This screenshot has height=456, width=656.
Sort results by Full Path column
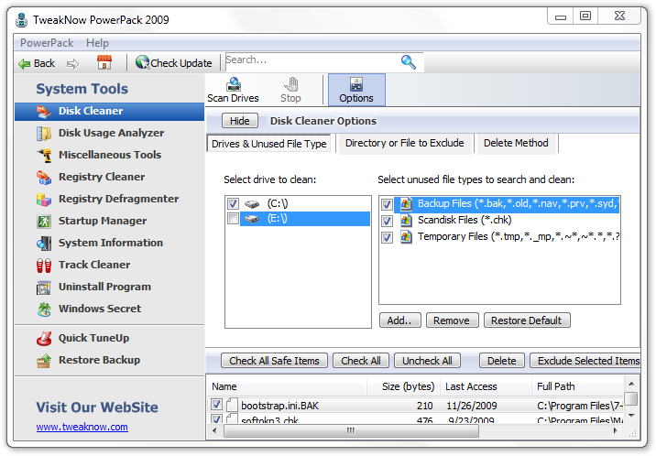pos(578,386)
